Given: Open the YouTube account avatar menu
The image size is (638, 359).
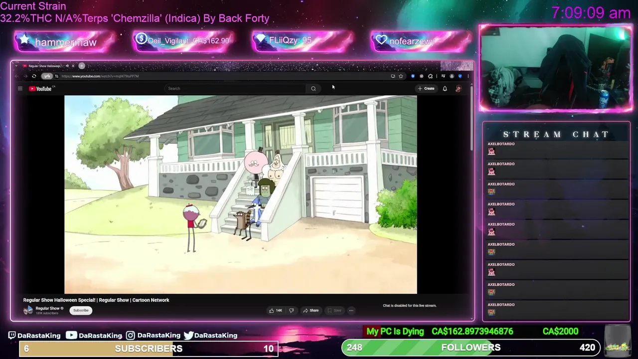Looking at the screenshot, I should click(x=459, y=89).
